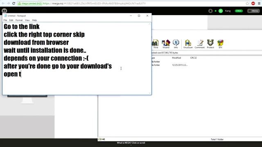Click 'What is MEGA? Click or scroll' link
Screen dimensions: 262x147
click(x=131, y=143)
